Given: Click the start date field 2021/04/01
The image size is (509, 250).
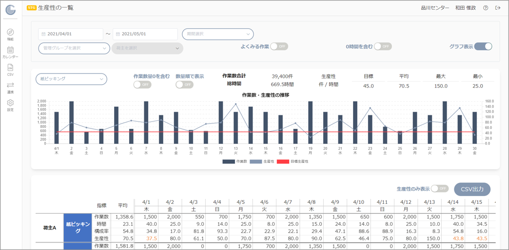Looking at the screenshot, I should click(71, 34).
